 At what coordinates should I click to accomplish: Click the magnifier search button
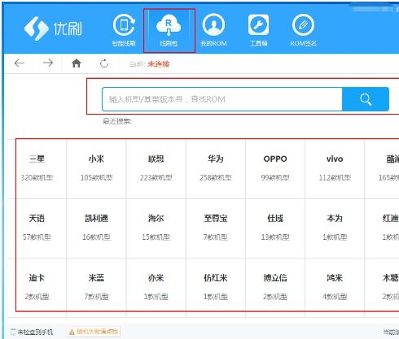[x=366, y=99]
